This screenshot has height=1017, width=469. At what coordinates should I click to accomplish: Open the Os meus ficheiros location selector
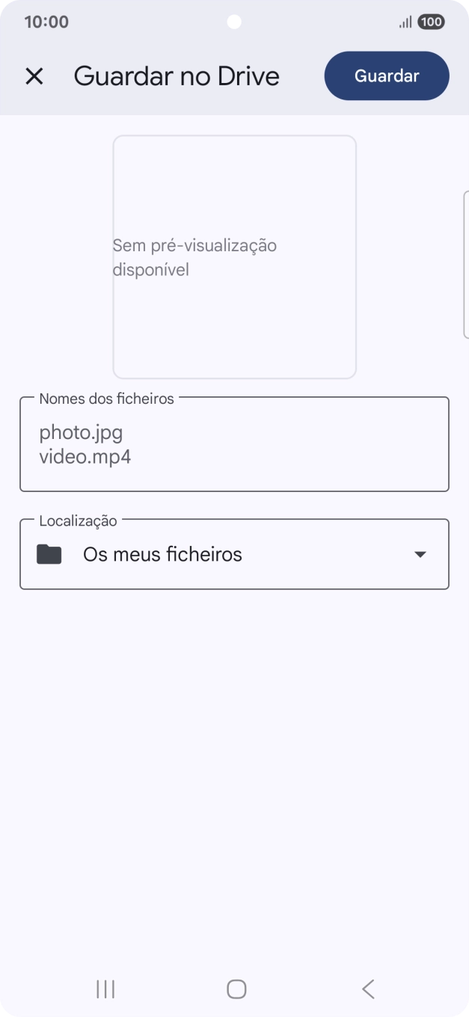pos(234,554)
